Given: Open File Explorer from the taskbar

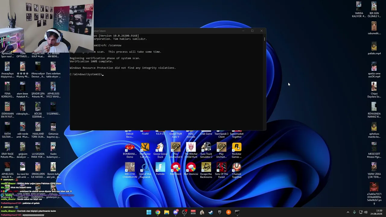Looking at the screenshot, I should (166, 212).
